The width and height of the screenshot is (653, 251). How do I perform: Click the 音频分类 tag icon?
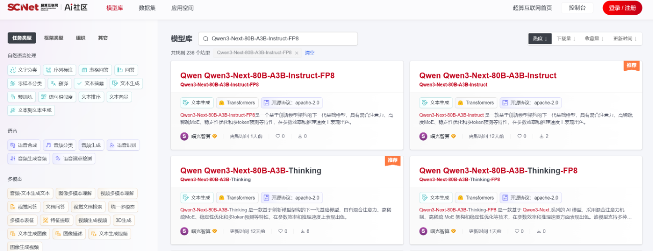coord(49,145)
